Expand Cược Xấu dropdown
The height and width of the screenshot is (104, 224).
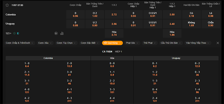[45, 43]
